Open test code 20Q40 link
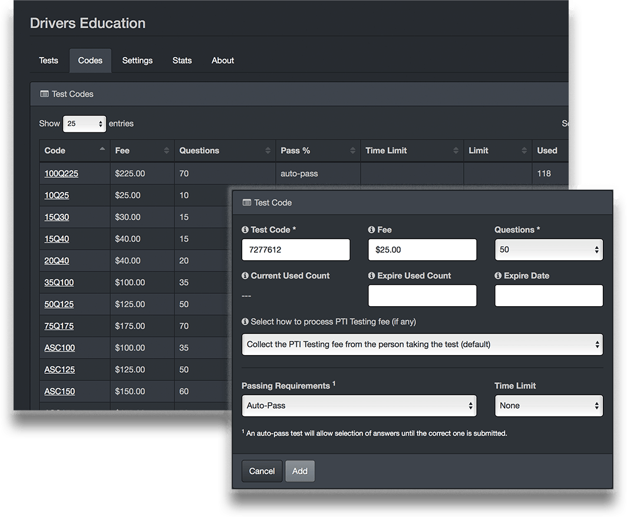The image size is (627, 517). pyautogui.click(x=57, y=260)
